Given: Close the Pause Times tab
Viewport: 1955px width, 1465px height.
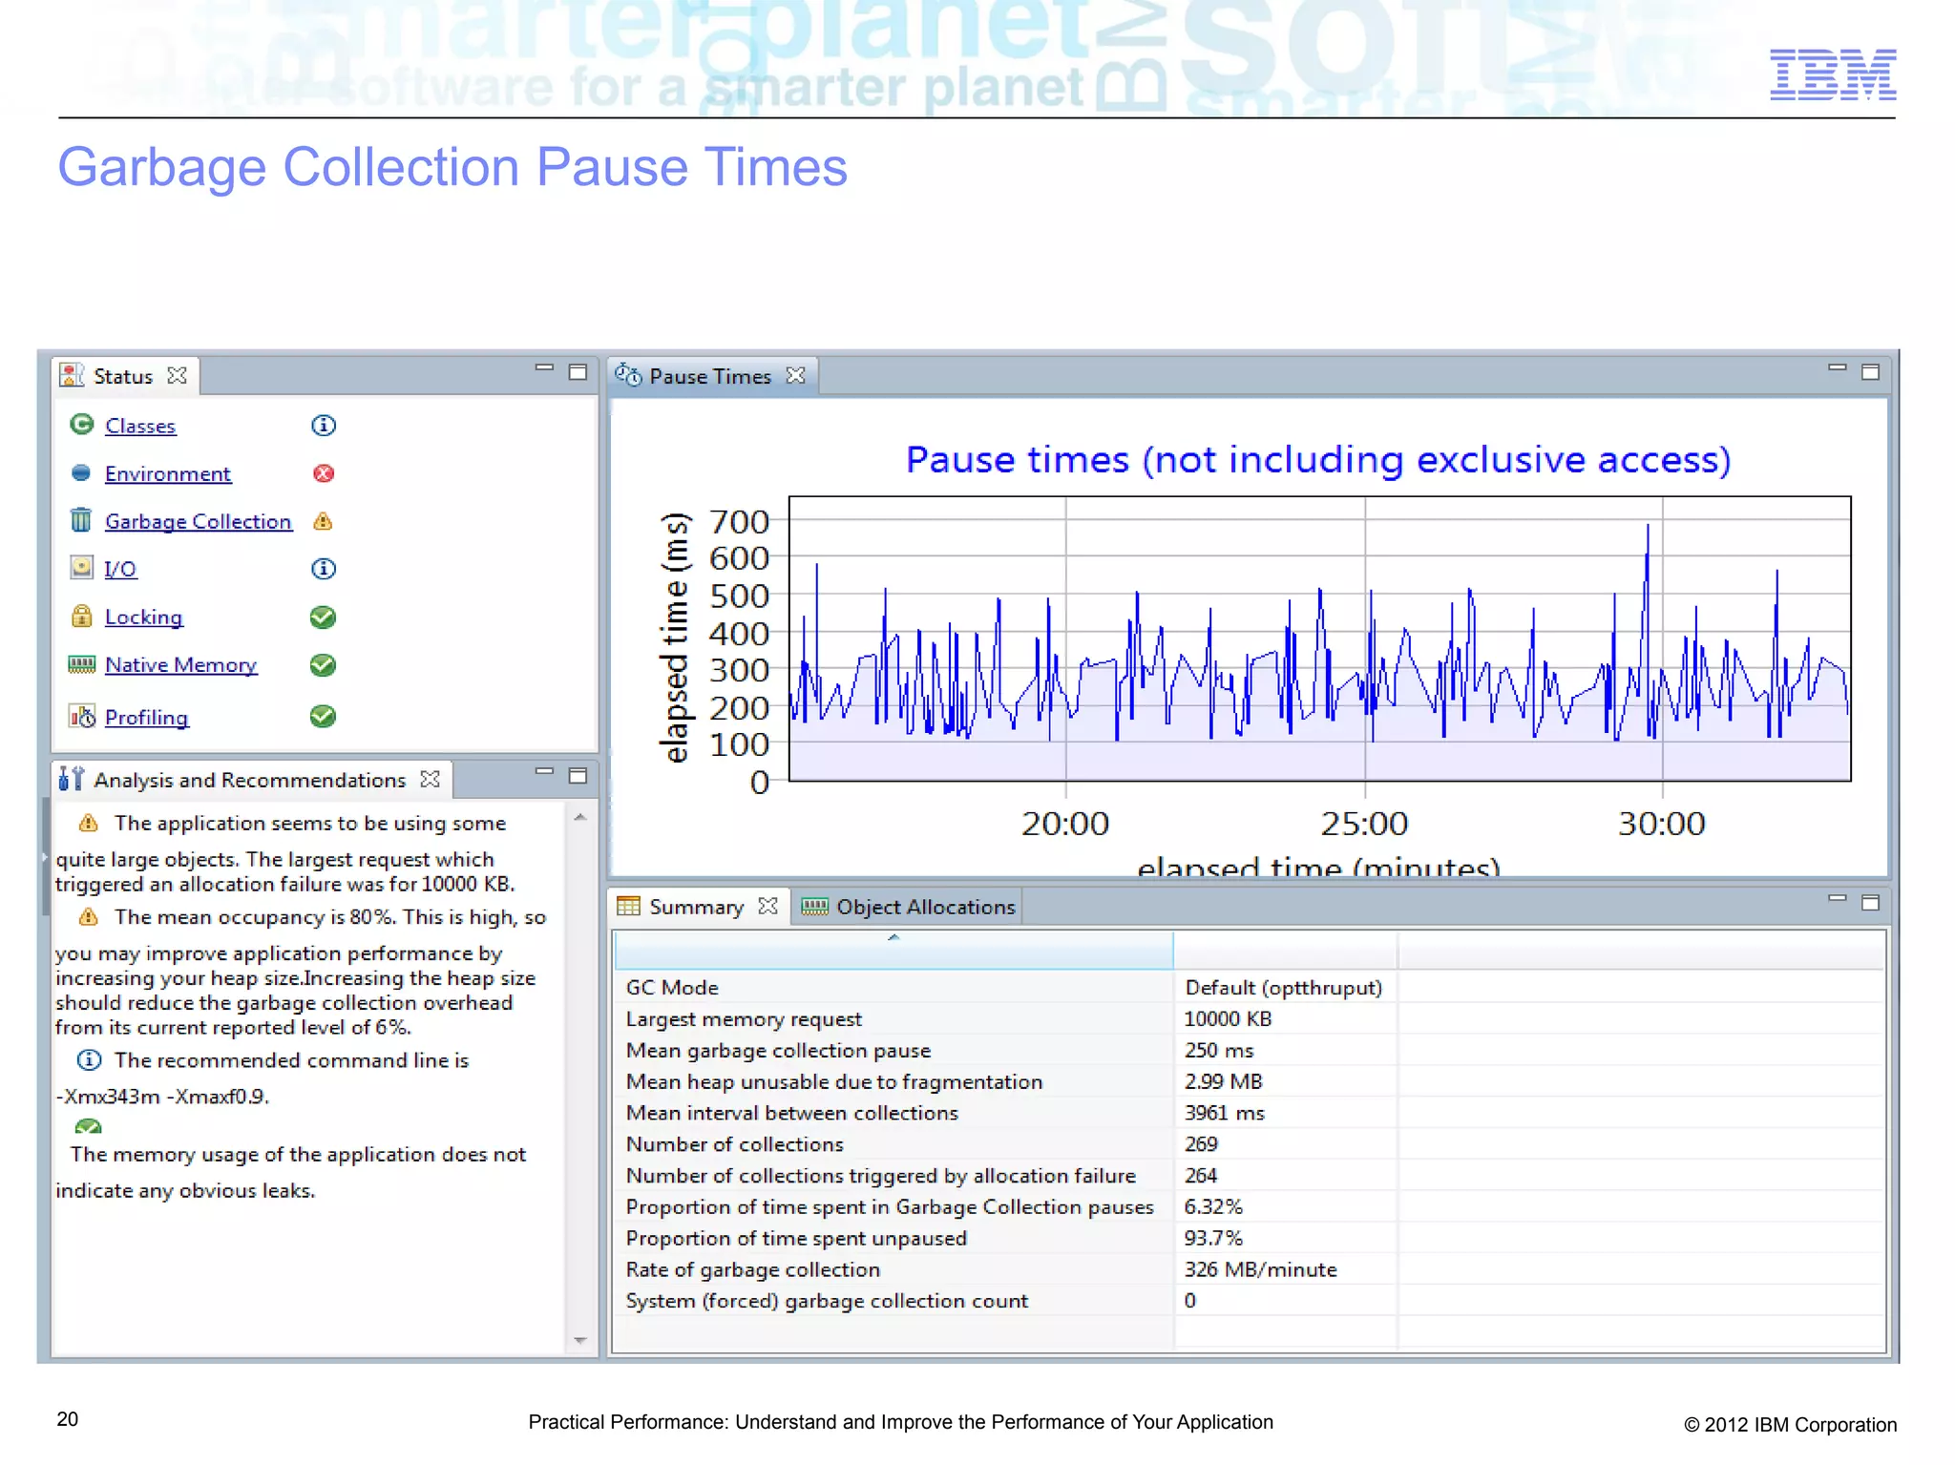Looking at the screenshot, I should coord(795,375).
